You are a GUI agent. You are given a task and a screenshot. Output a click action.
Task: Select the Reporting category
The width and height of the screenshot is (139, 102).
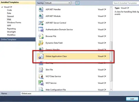coord(11,29)
